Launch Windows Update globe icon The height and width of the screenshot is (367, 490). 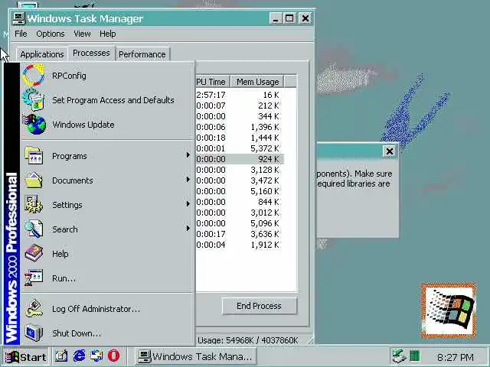point(34,124)
